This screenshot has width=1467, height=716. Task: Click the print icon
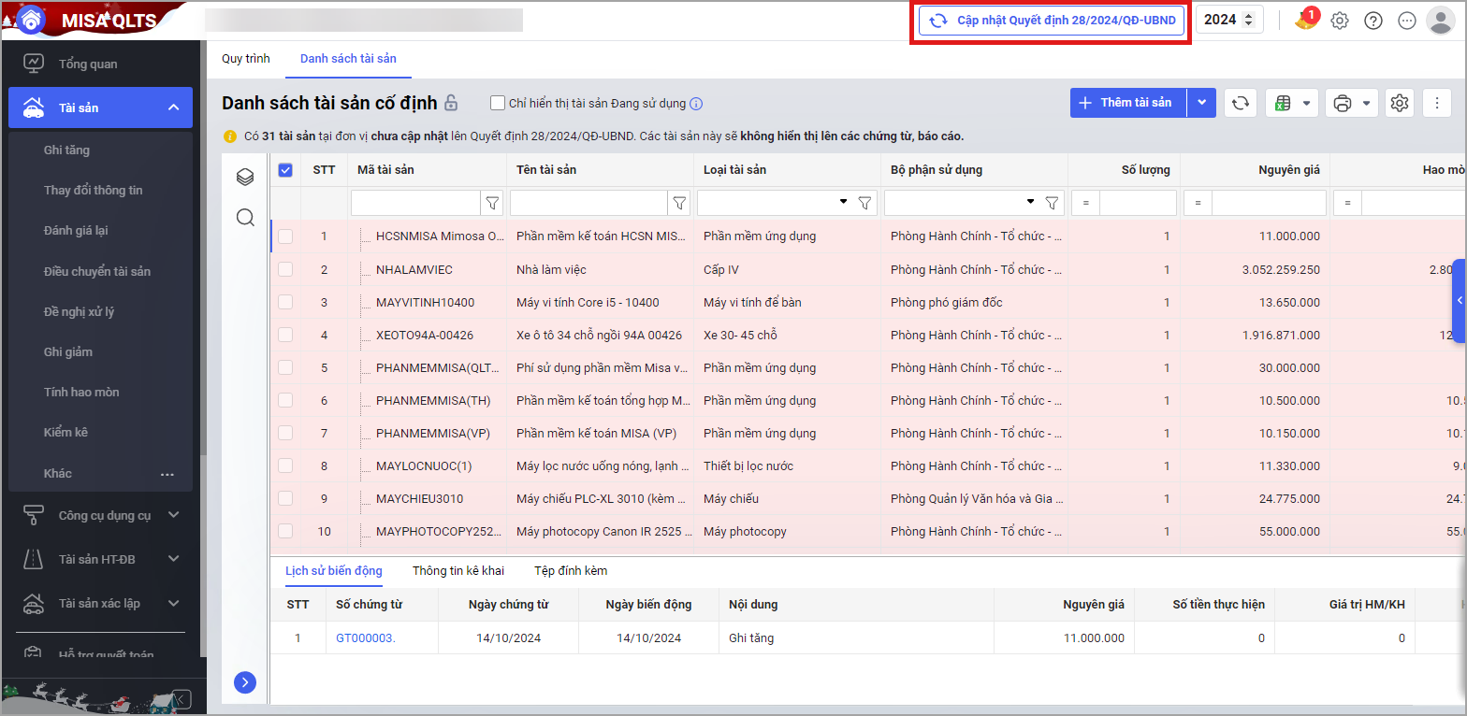1343,103
